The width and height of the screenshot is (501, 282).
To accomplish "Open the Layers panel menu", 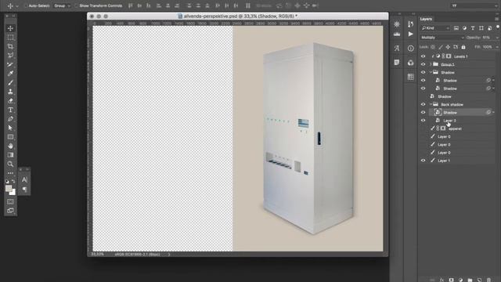I will coord(497,19).
